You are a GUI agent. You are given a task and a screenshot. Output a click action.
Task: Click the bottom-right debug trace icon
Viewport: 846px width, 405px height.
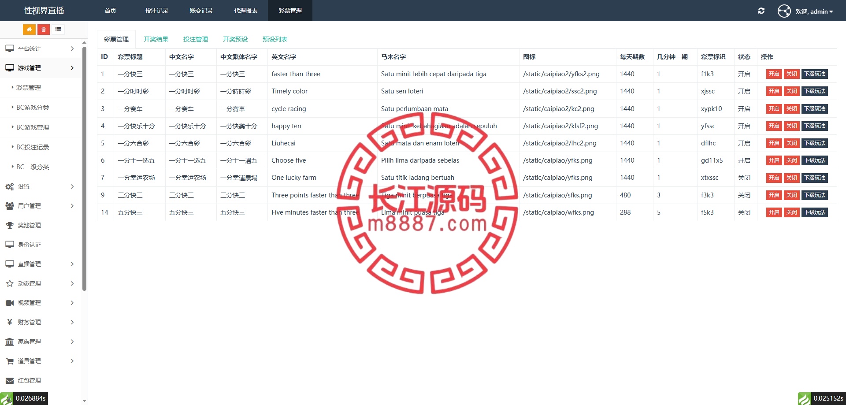point(805,398)
